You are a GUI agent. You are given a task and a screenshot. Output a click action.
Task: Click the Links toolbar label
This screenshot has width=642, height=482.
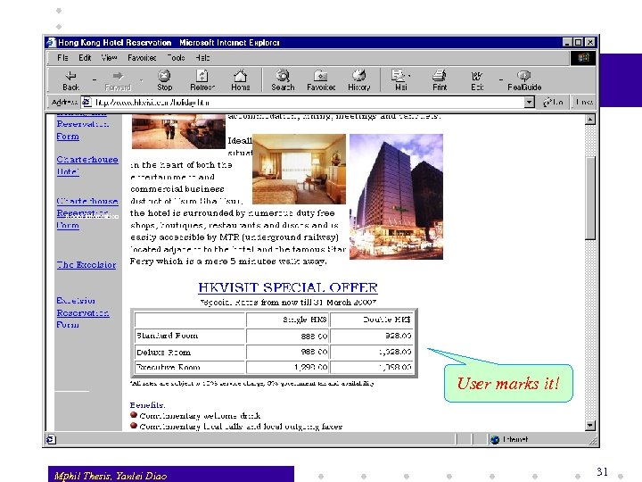pos(583,102)
